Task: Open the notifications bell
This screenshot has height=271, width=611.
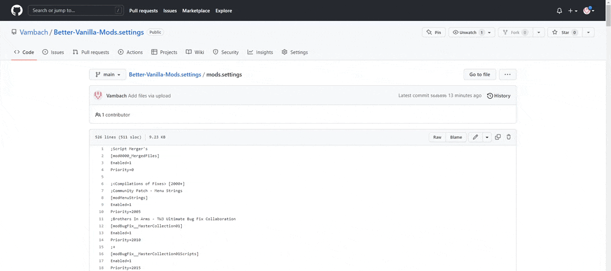Action: click(559, 11)
